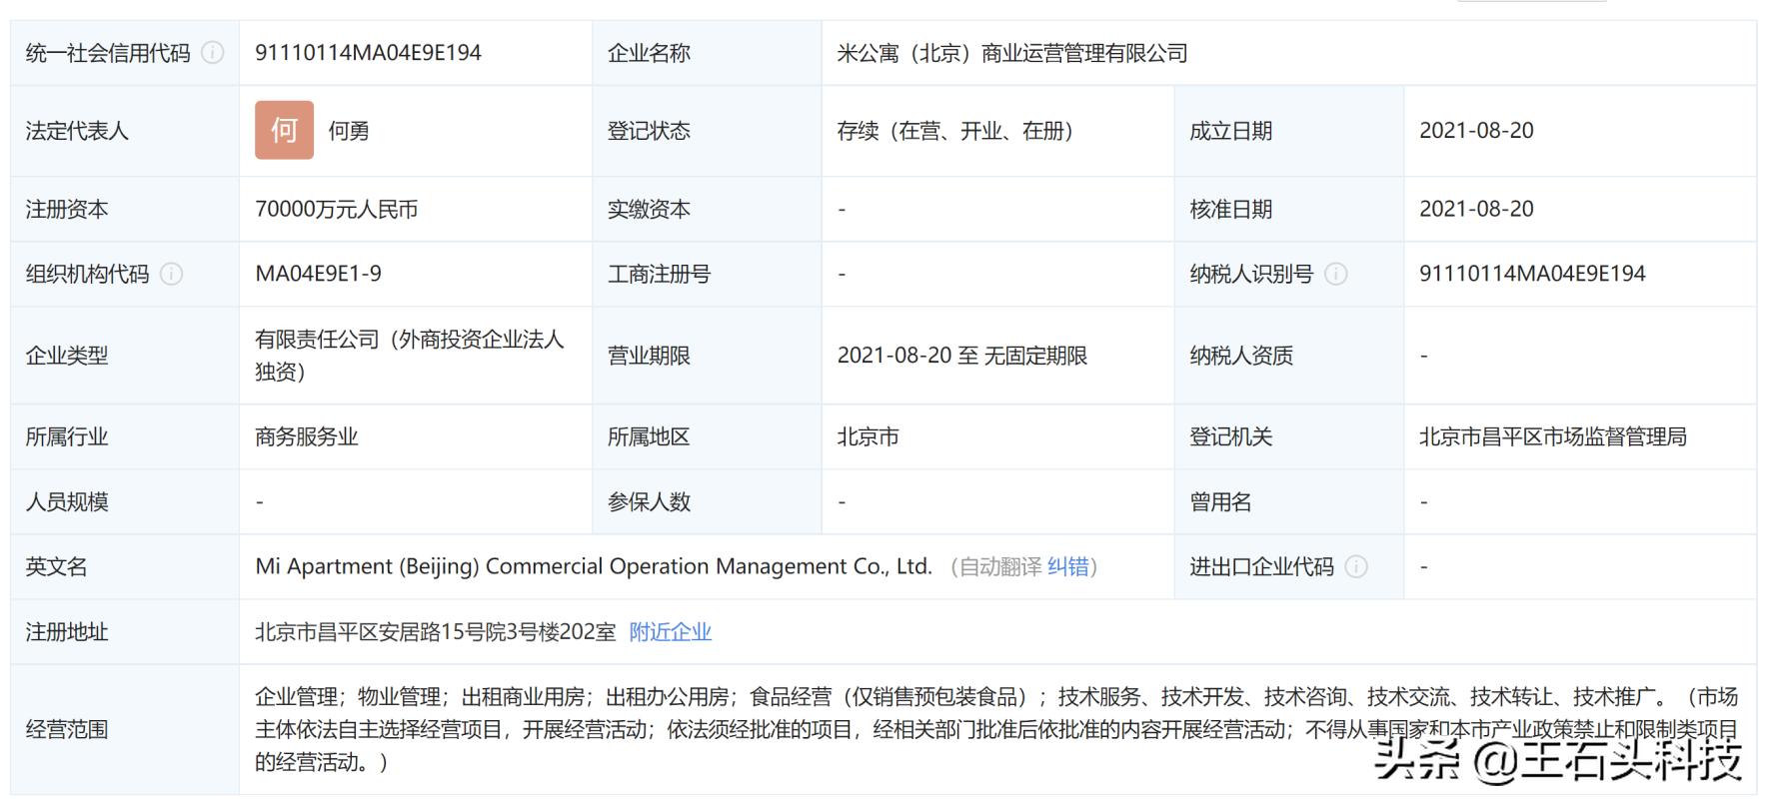
Task: Select region value 北京市
Action: [868, 437]
